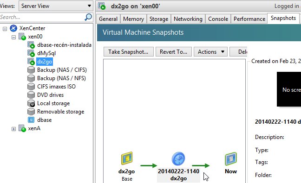Click the Removable storage icon
This screenshot has width=301, height=183.
coord(31,112)
